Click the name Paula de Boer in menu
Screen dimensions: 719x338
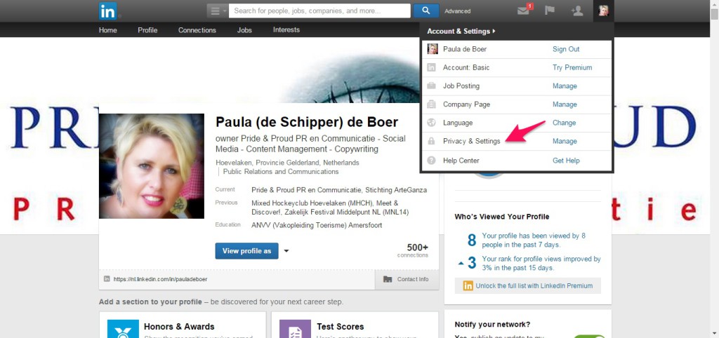click(x=465, y=49)
